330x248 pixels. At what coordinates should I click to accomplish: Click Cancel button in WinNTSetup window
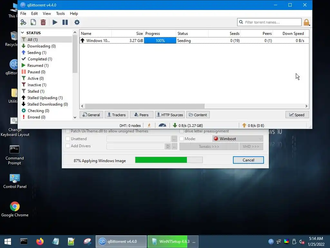(x=248, y=160)
